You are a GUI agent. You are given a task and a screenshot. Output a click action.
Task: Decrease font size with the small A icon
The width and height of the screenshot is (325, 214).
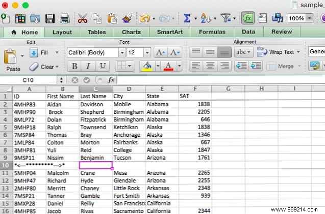click(175, 52)
